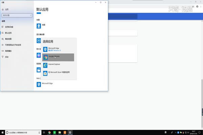Open the Action Center notifications icon

point(200,132)
